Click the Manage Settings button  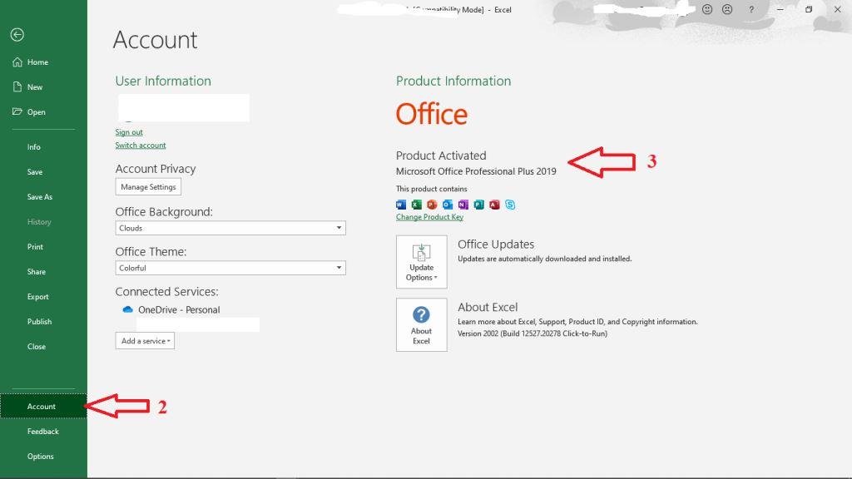pos(148,187)
